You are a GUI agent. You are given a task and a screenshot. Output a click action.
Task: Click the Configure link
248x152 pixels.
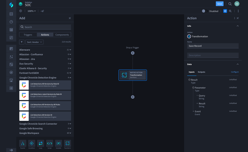(x=235, y=72)
